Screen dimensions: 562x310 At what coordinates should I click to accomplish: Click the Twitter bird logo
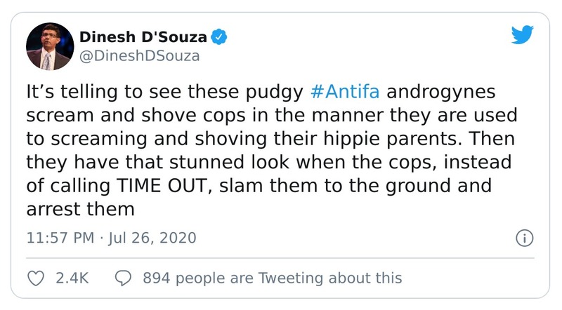[523, 36]
